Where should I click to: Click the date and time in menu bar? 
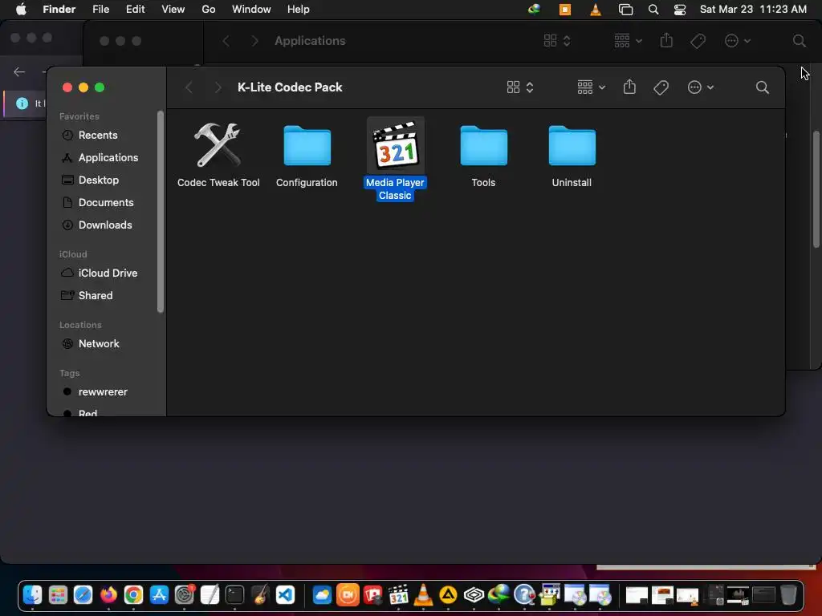coord(753,10)
